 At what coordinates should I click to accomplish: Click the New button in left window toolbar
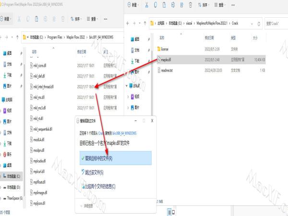pos(5,19)
